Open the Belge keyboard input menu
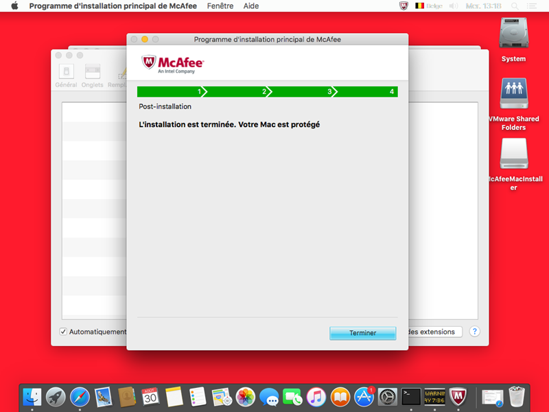 (x=428, y=6)
